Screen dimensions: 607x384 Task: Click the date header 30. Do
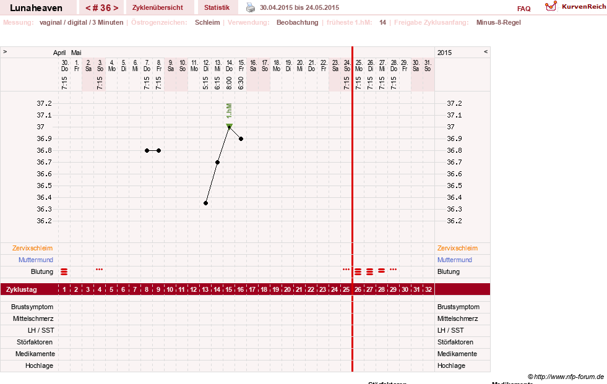64,66
